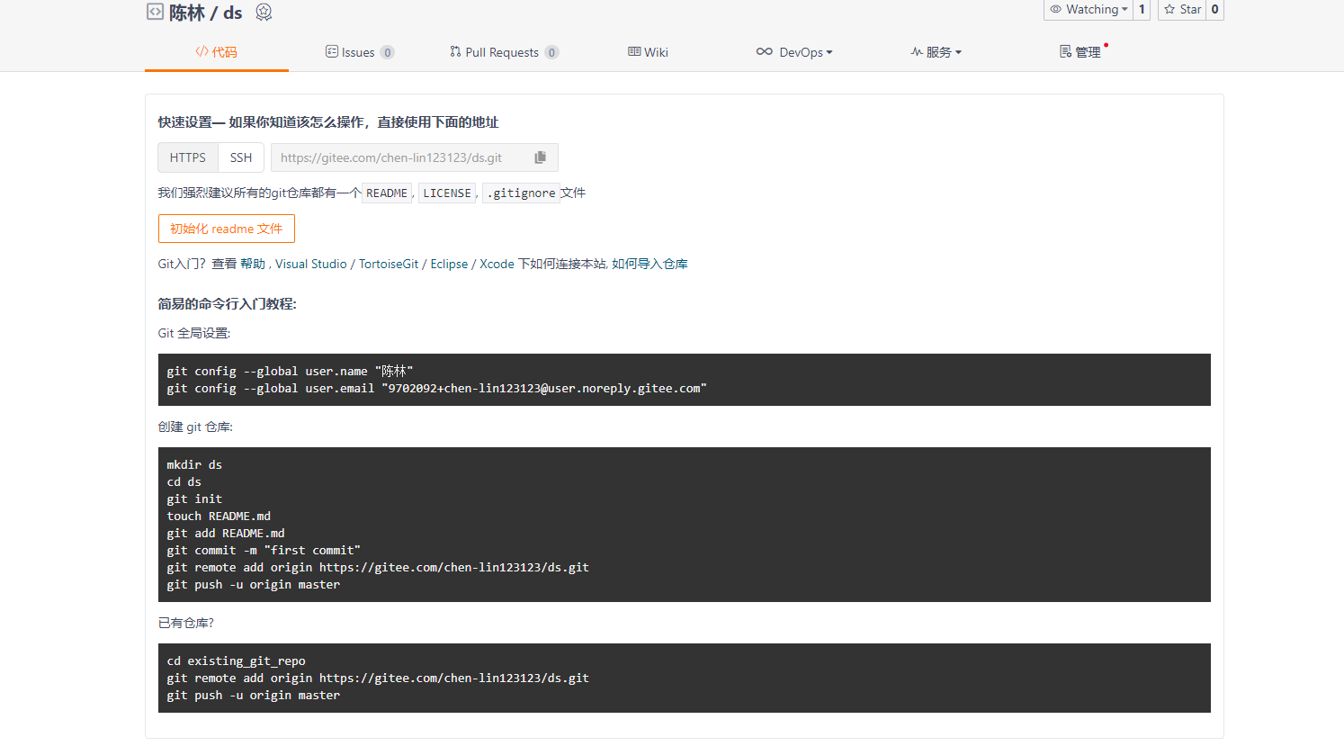Click the repository name ds link
The width and height of the screenshot is (1344, 746).
pyautogui.click(x=233, y=13)
